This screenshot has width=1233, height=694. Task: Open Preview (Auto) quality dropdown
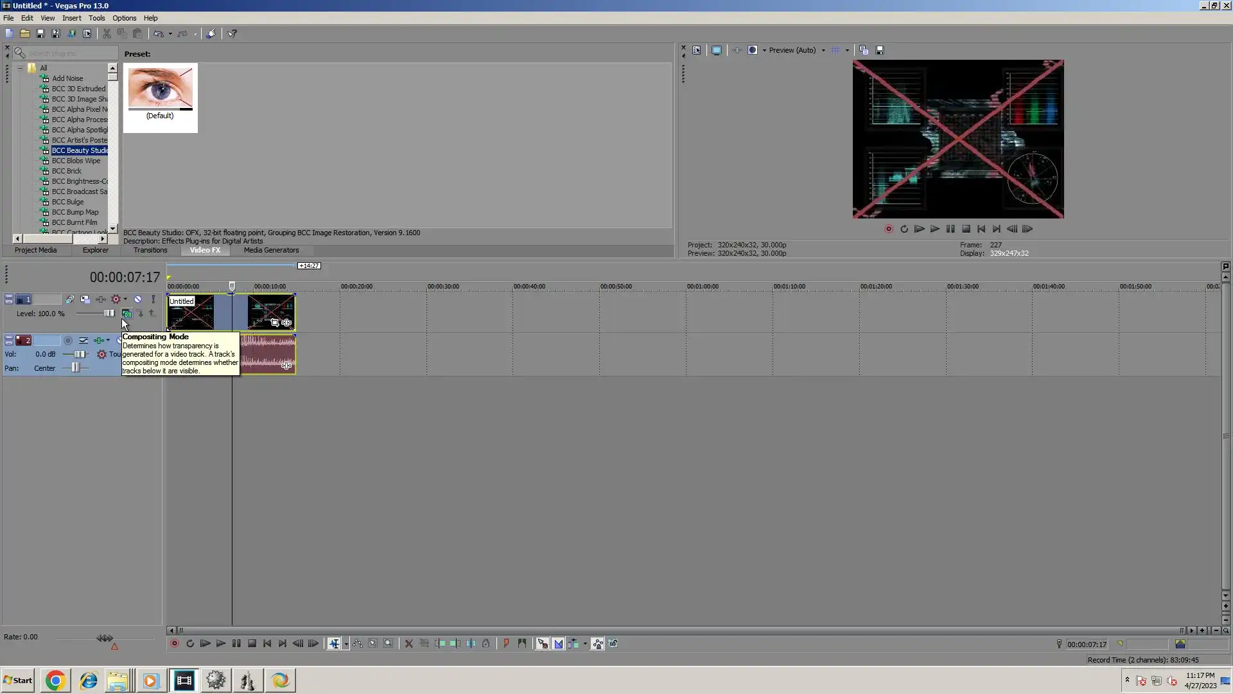(x=823, y=50)
